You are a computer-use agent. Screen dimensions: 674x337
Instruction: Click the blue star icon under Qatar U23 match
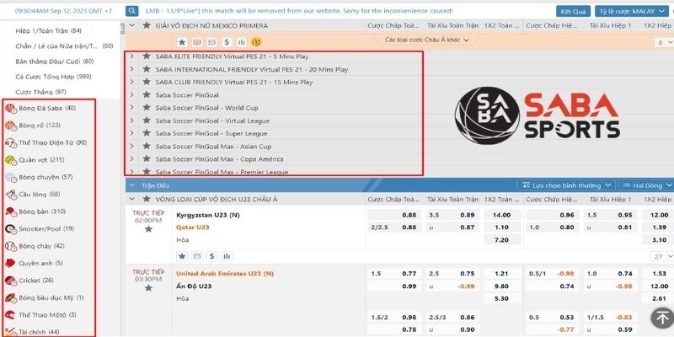tap(182, 256)
